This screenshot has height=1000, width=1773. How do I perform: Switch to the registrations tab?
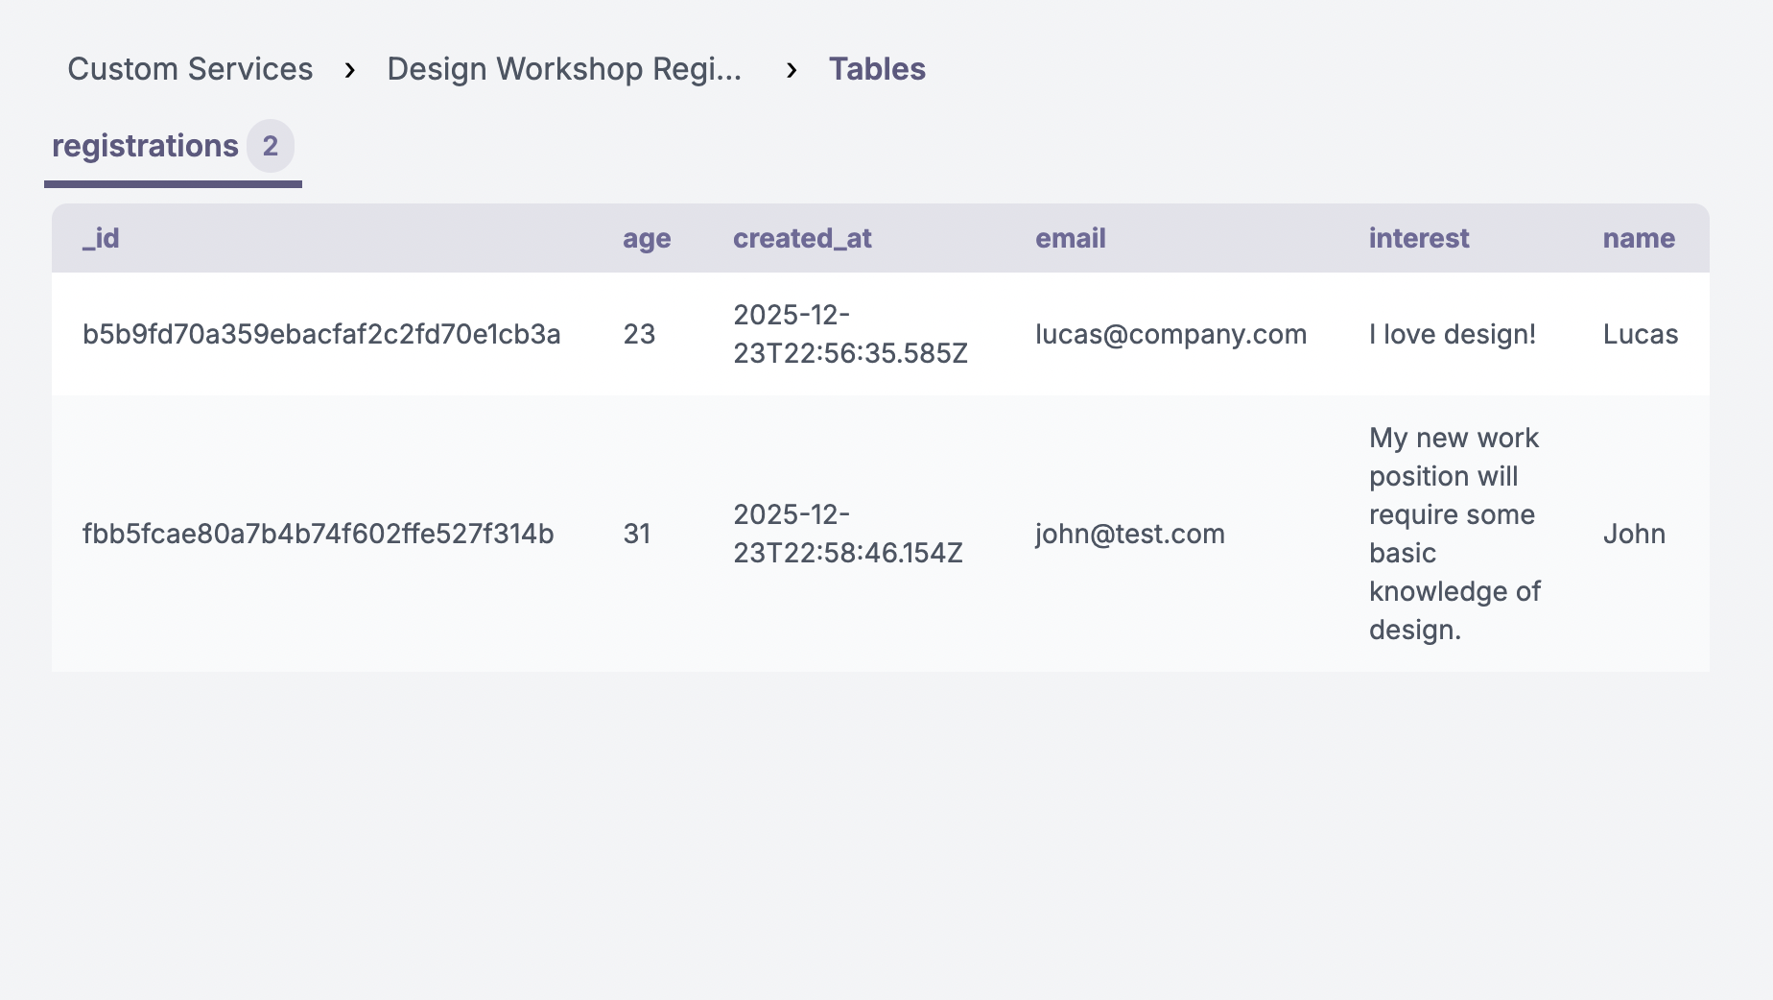[146, 145]
